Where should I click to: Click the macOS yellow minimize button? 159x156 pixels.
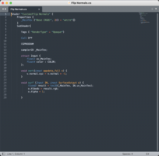pyautogui.click(x=7, y=3)
